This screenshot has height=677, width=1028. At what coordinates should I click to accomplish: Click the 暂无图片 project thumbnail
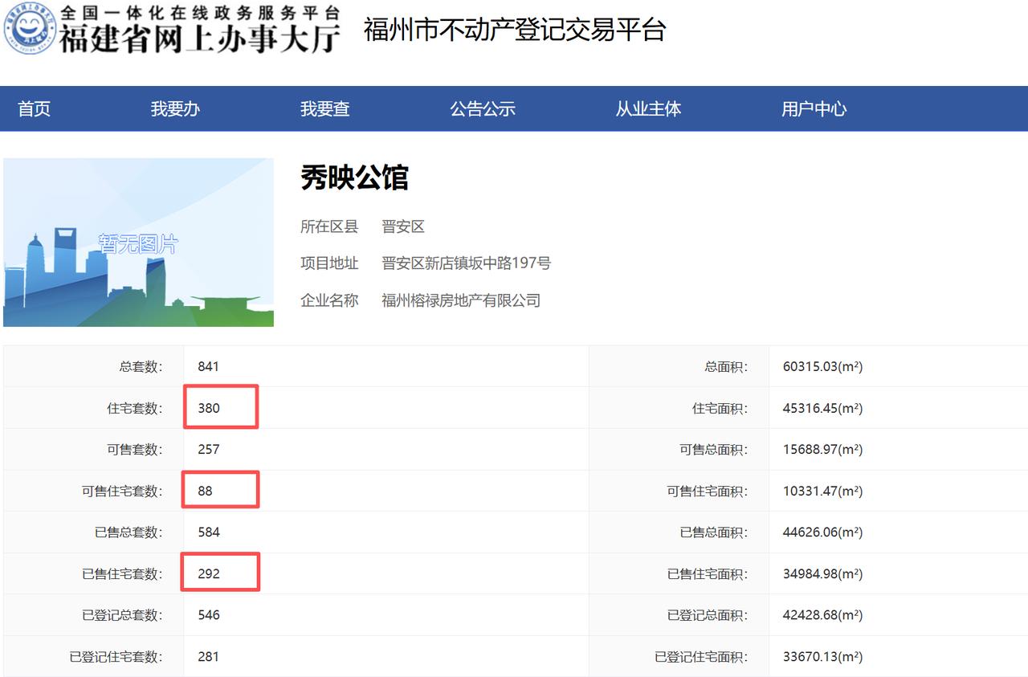click(138, 243)
